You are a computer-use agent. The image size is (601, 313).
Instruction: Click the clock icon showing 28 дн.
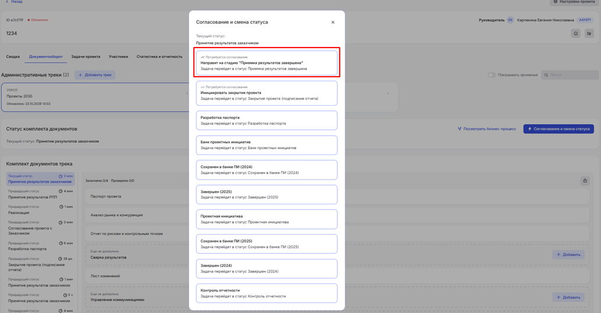click(x=60, y=259)
